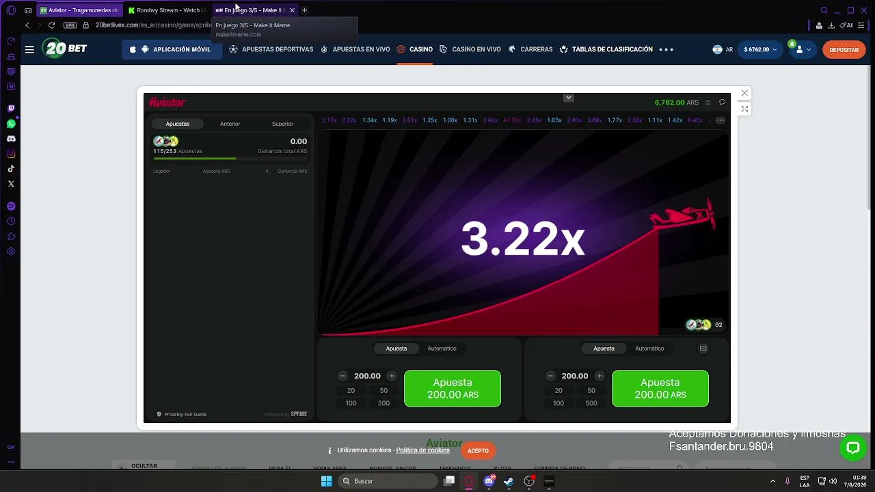Click the left bet amount field 200.00
Viewport: 875px width, 492px height.
click(x=367, y=376)
